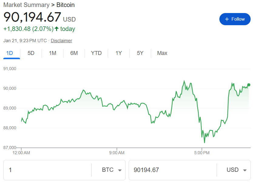Screen dimensions: 257x183
Task: Click the current price dot on chart
Action: click(x=249, y=85)
